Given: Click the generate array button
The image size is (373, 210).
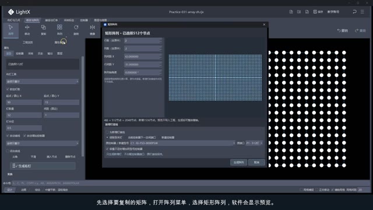Looking at the screenshot, I should click(x=238, y=162).
